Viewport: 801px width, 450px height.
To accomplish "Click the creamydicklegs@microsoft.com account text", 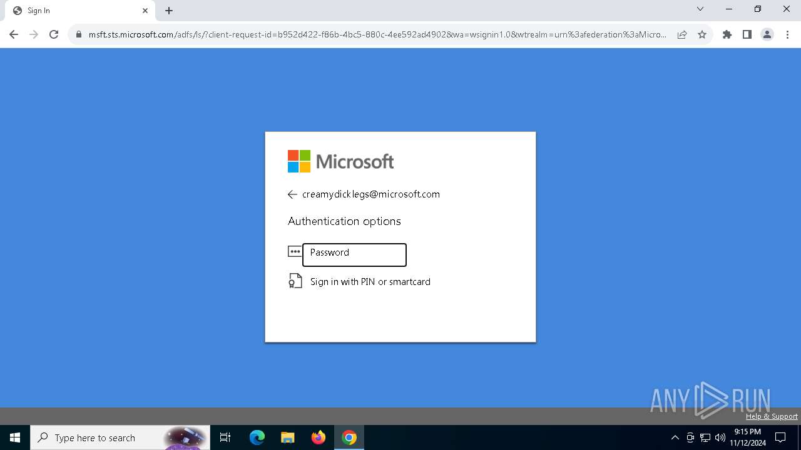I will [371, 194].
